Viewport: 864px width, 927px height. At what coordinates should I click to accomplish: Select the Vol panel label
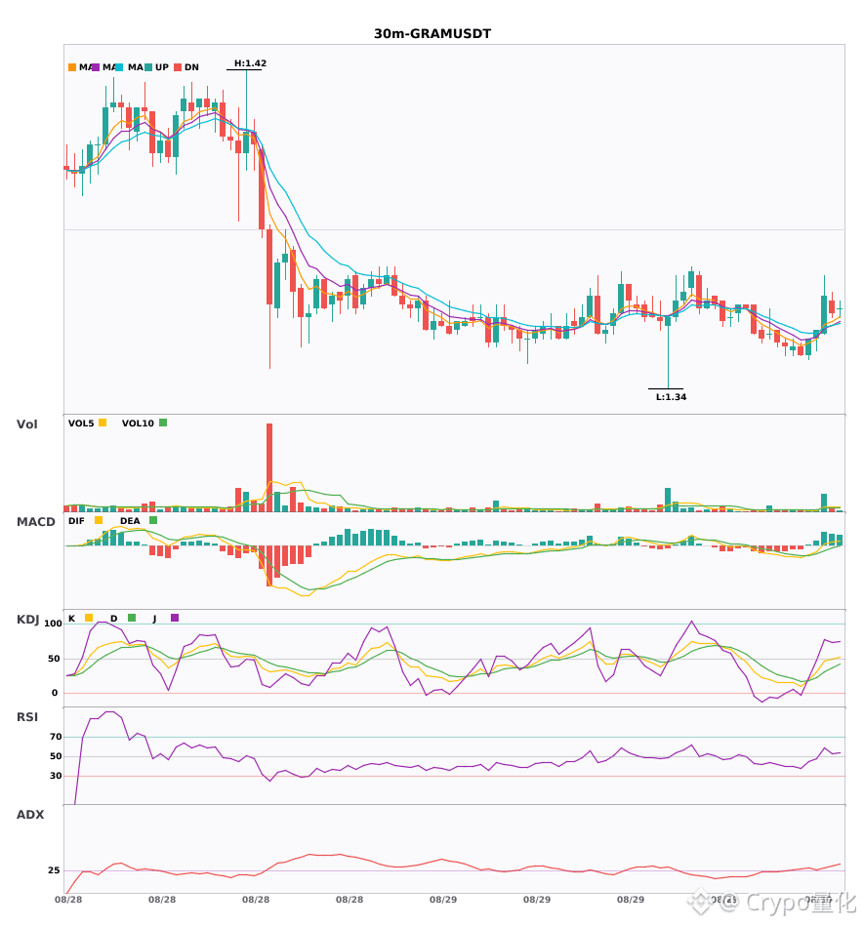pyautogui.click(x=26, y=424)
